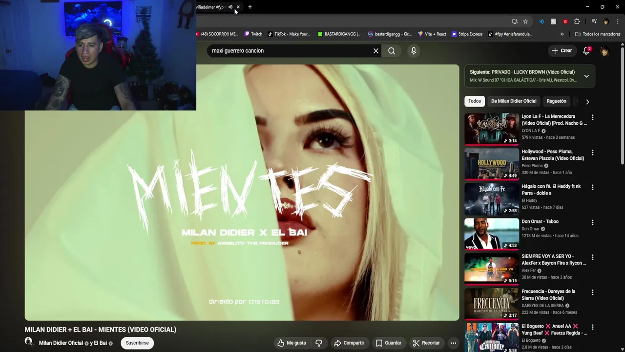
Task: Like the video with Me gusta
Action: pos(292,343)
